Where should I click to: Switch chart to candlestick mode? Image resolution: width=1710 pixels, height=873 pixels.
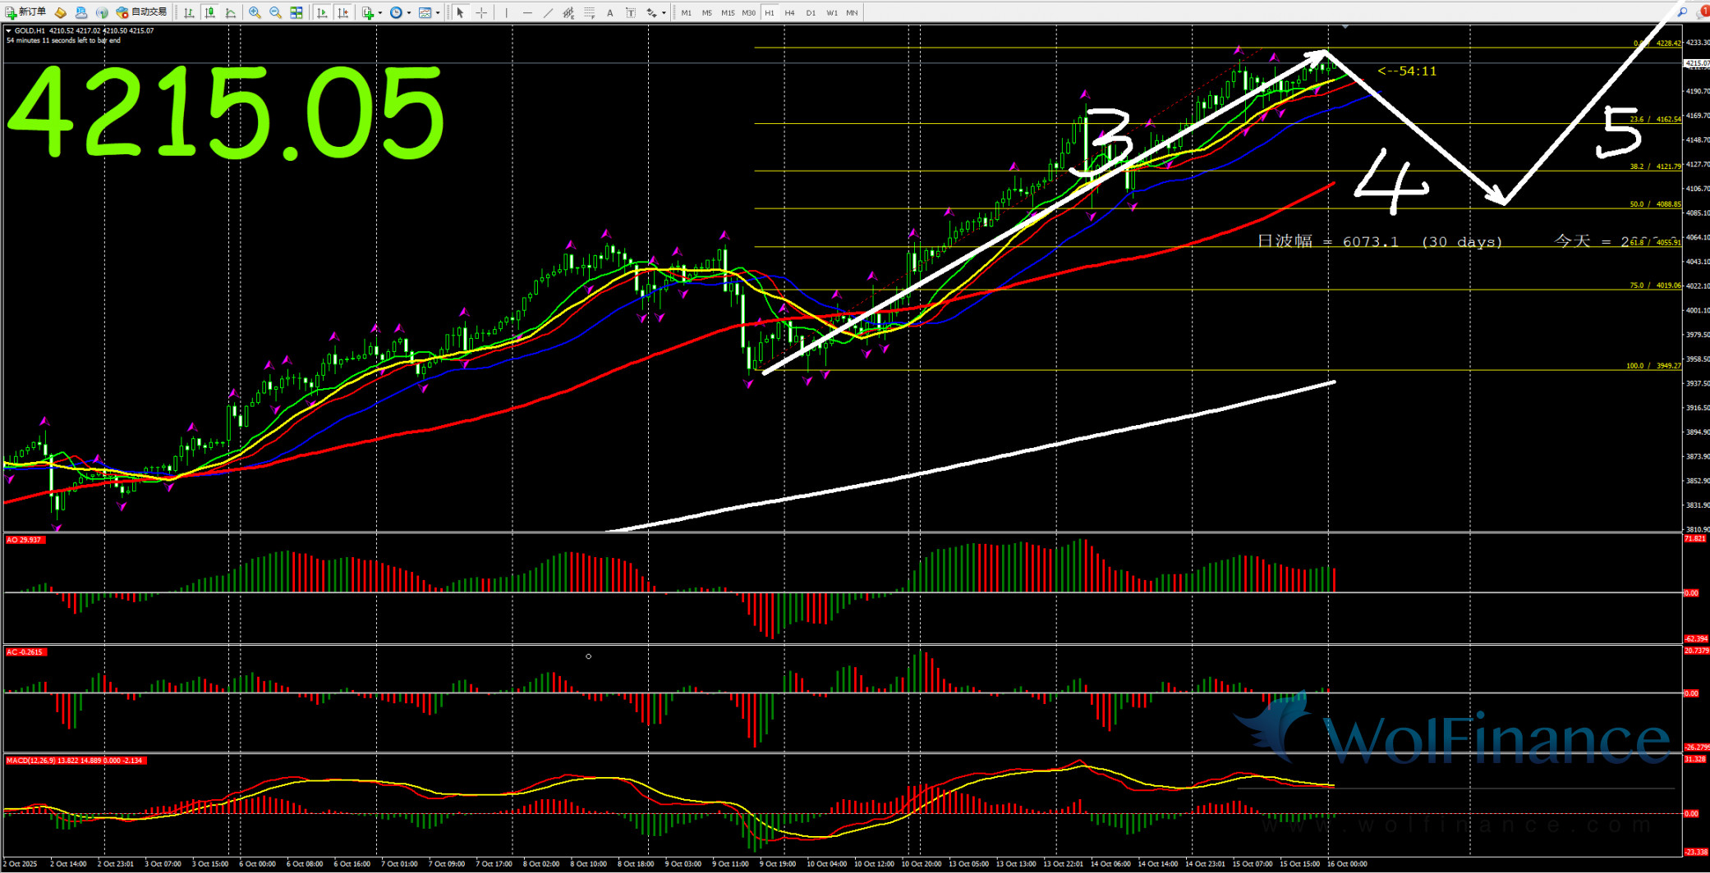click(x=210, y=12)
